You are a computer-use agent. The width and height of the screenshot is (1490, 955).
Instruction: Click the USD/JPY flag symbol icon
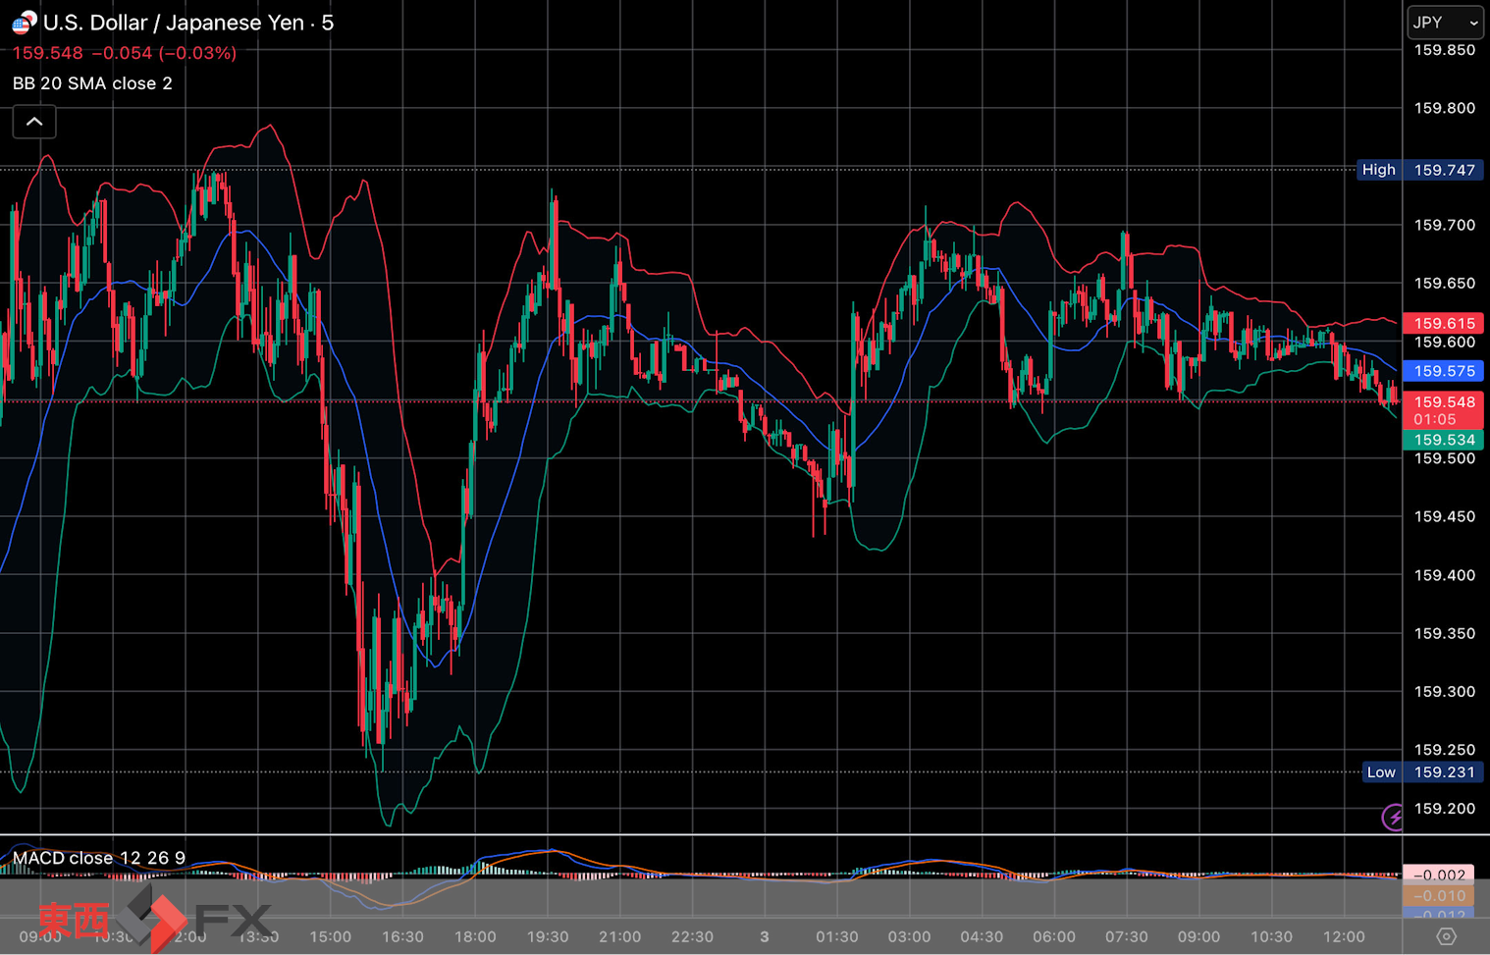click(x=24, y=22)
